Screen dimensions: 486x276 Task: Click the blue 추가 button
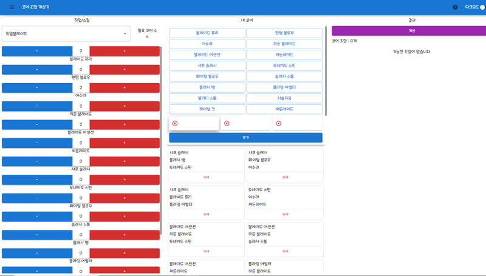point(245,137)
